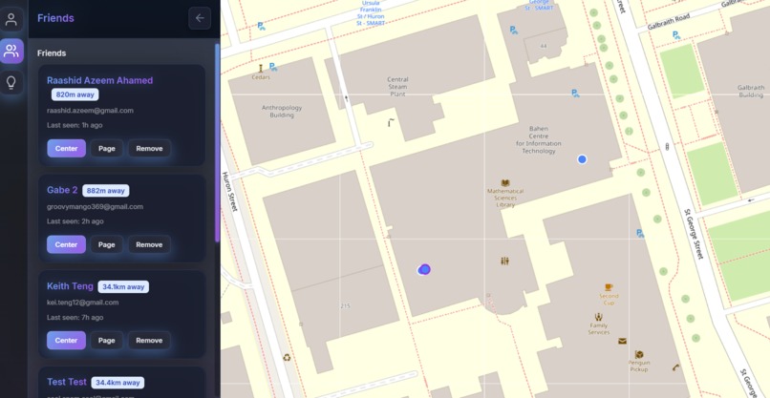
Task: Click the Galbraith Building map label
Action: [x=751, y=92]
